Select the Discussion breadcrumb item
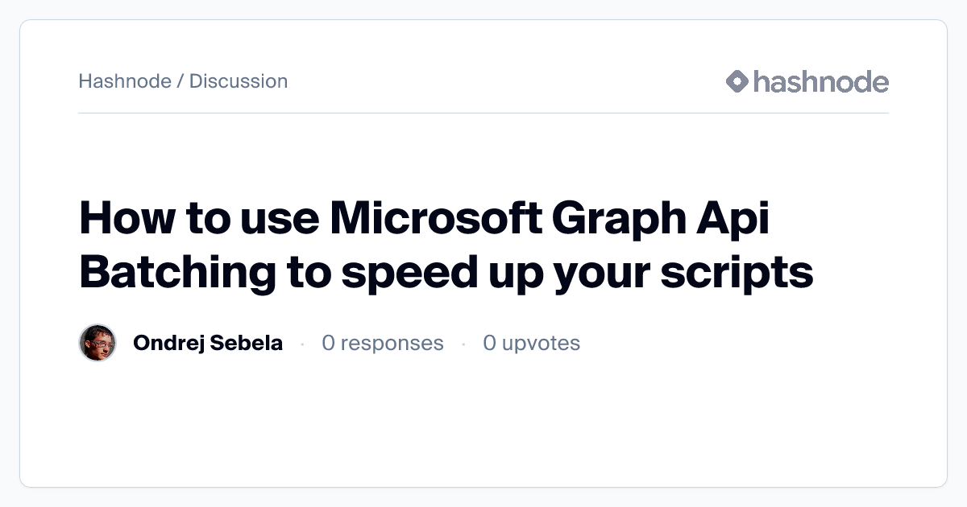Screen dimensions: 967x507 click(239, 81)
